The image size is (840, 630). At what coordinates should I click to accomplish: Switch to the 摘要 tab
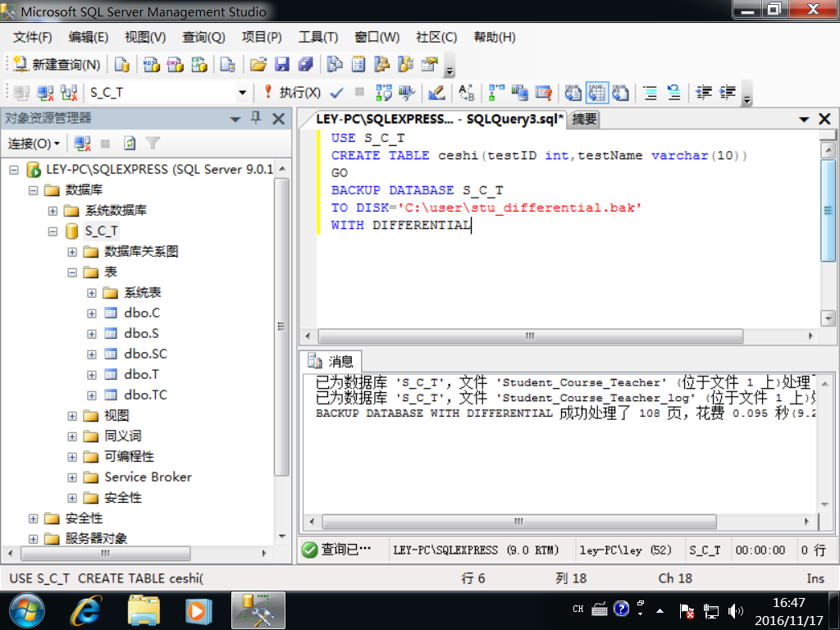[x=585, y=119]
